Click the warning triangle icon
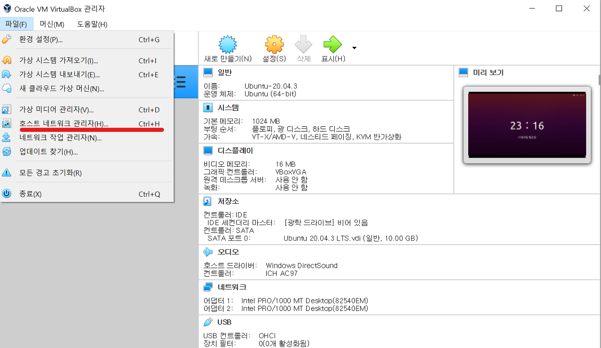Viewport: 601px width, 348px height. pos(7,173)
